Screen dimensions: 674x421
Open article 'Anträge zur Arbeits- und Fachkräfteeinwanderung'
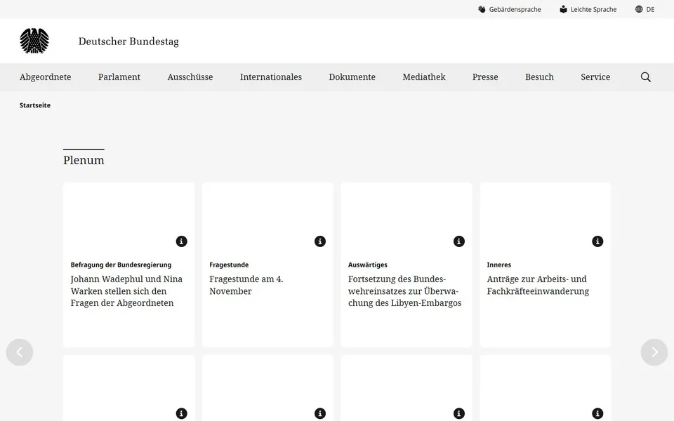[x=538, y=285]
